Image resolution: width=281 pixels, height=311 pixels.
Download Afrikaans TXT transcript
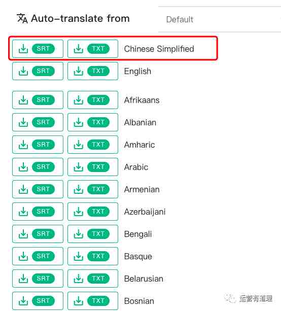[x=93, y=100]
